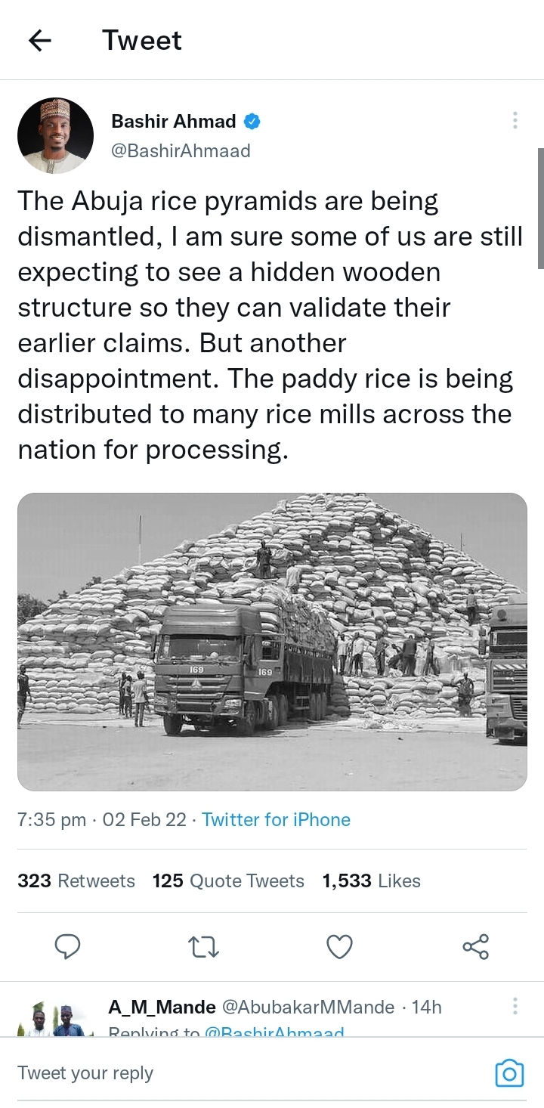Screen dimensions: 544x1108
Task: Tap the Bashir Ahmad display name
Action: pyautogui.click(x=174, y=122)
